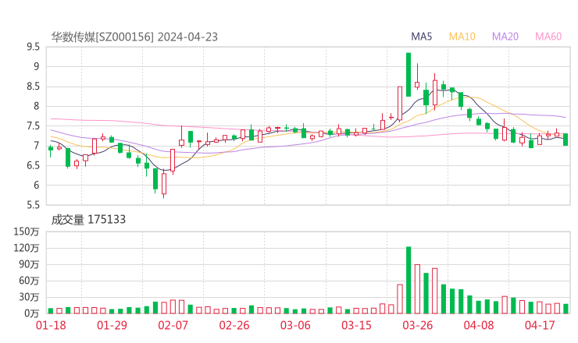Click the 02-26 date axis label
This screenshot has width=578, height=343.
coord(234,325)
